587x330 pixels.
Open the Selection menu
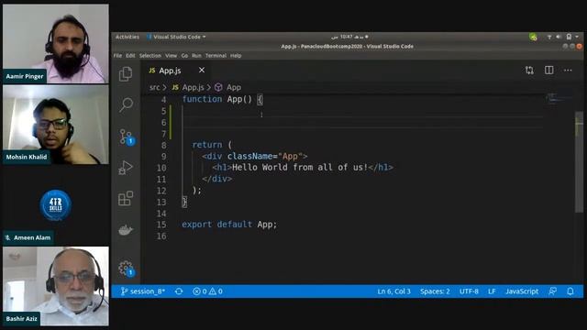pyautogui.click(x=150, y=55)
